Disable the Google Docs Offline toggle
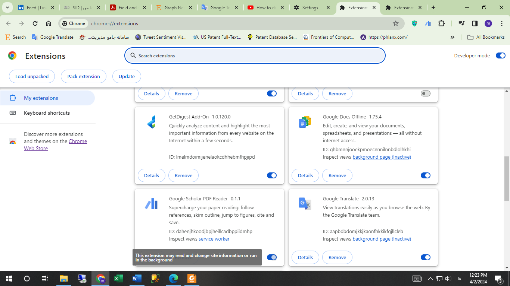The width and height of the screenshot is (510, 286). (426, 175)
